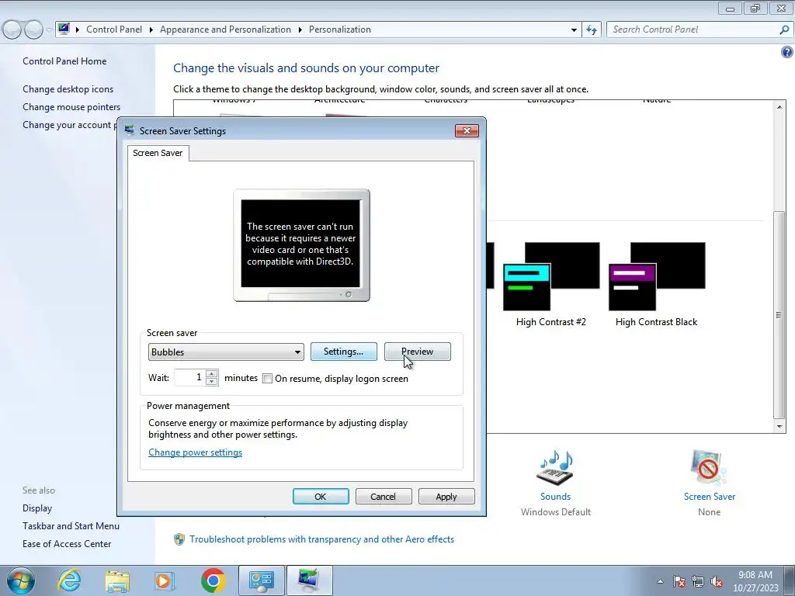Select the High Contrast Black theme
This screenshot has height=596, width=795.
click(x=657, y=284)
